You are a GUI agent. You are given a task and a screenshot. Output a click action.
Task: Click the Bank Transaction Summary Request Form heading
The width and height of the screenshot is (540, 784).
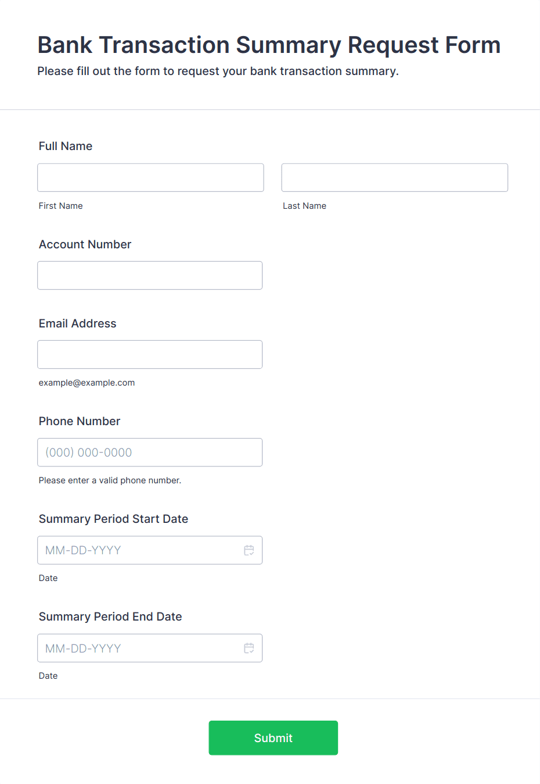click(269, 45)
